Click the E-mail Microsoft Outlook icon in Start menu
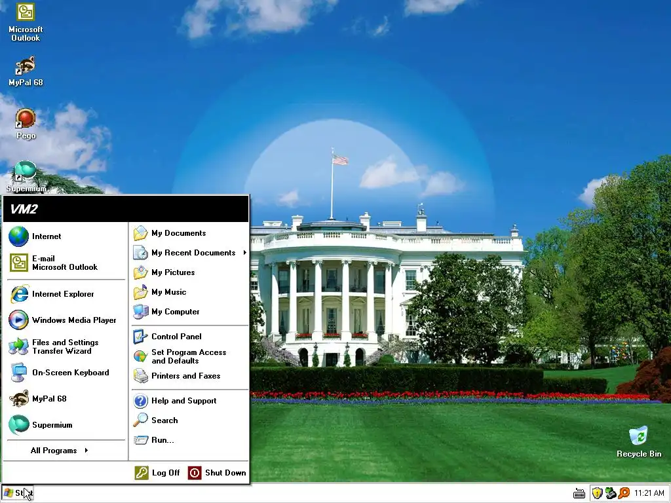The width and height of the screenshot is (671, 503). point(18,263)
